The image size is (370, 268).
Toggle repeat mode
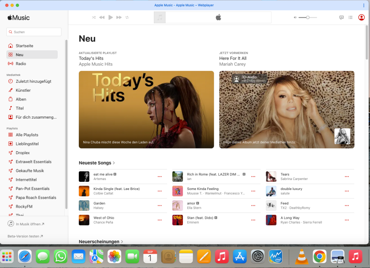pos(127,17)
